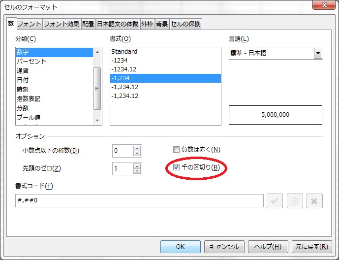Open the フォント効果 tab
This screenshot has width=339, height=260.
62,24
